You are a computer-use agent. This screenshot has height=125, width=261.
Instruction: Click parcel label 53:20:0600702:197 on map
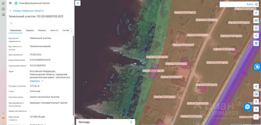183,45
